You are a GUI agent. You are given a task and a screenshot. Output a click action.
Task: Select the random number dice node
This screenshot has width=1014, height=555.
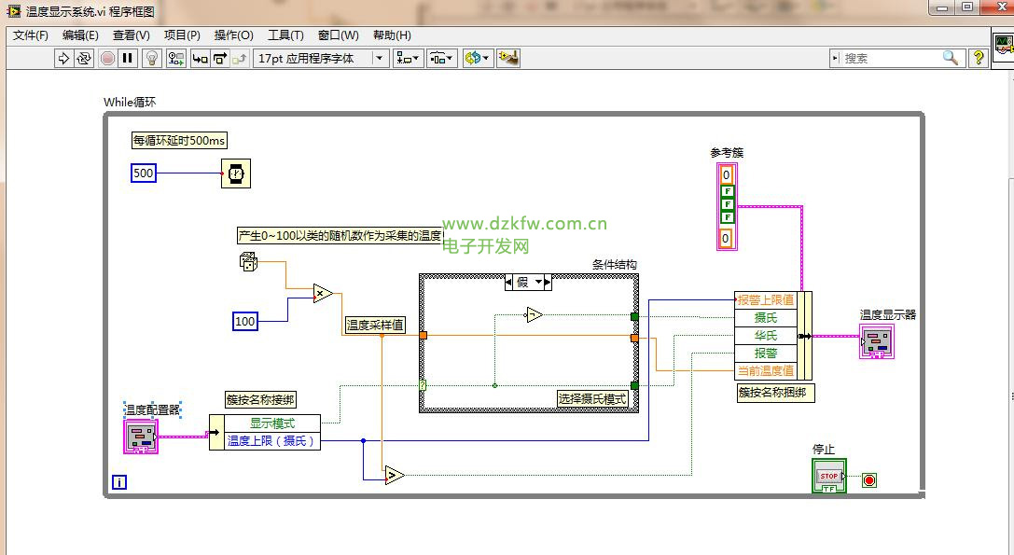tap(248, 262)
